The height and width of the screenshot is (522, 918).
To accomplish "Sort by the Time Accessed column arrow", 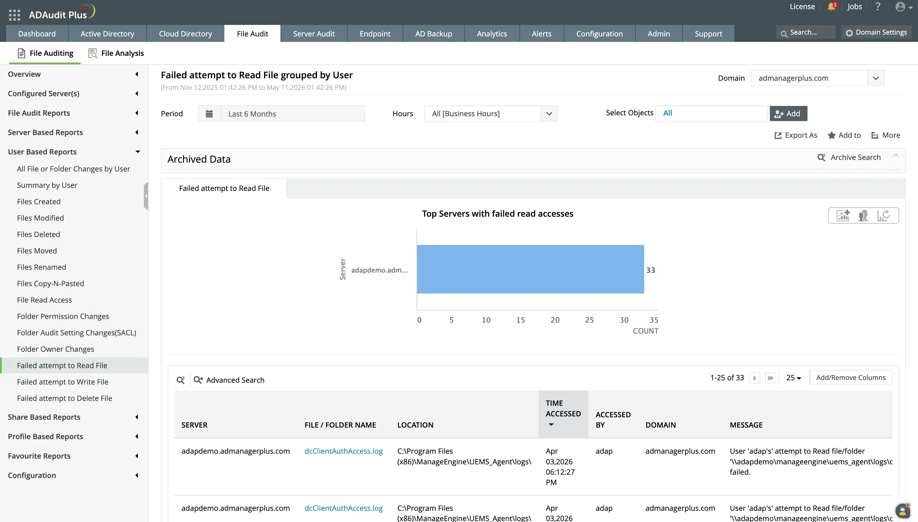I will click(551, 425).
